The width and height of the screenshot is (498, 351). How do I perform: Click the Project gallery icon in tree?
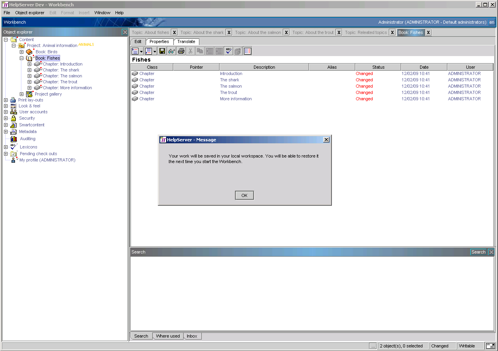click(30, 94)
